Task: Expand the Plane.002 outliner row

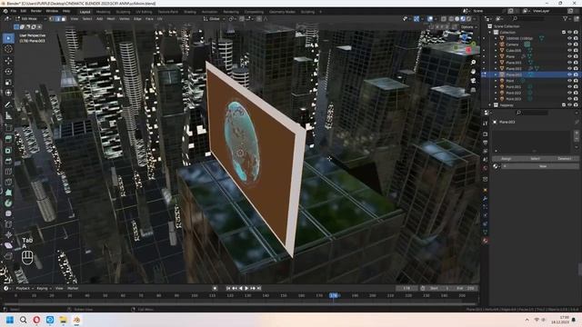Action: point(496,69)
